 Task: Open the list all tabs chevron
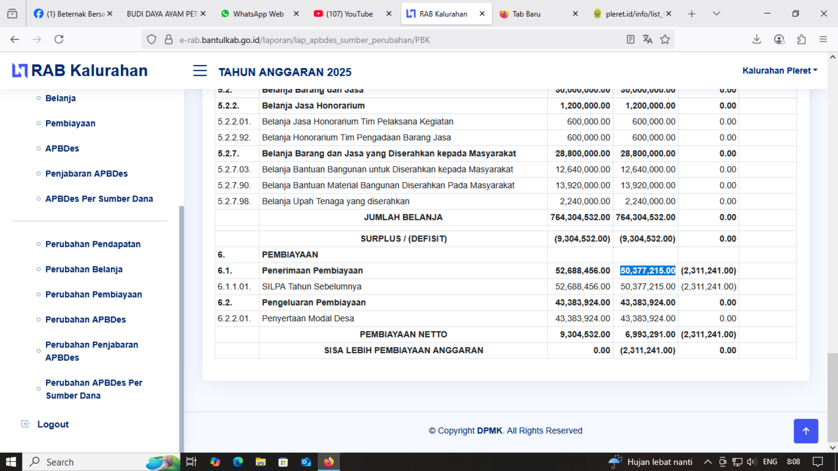click(x=716, y=14)
